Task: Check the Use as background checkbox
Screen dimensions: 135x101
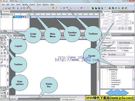Action: tap(118, 48)
